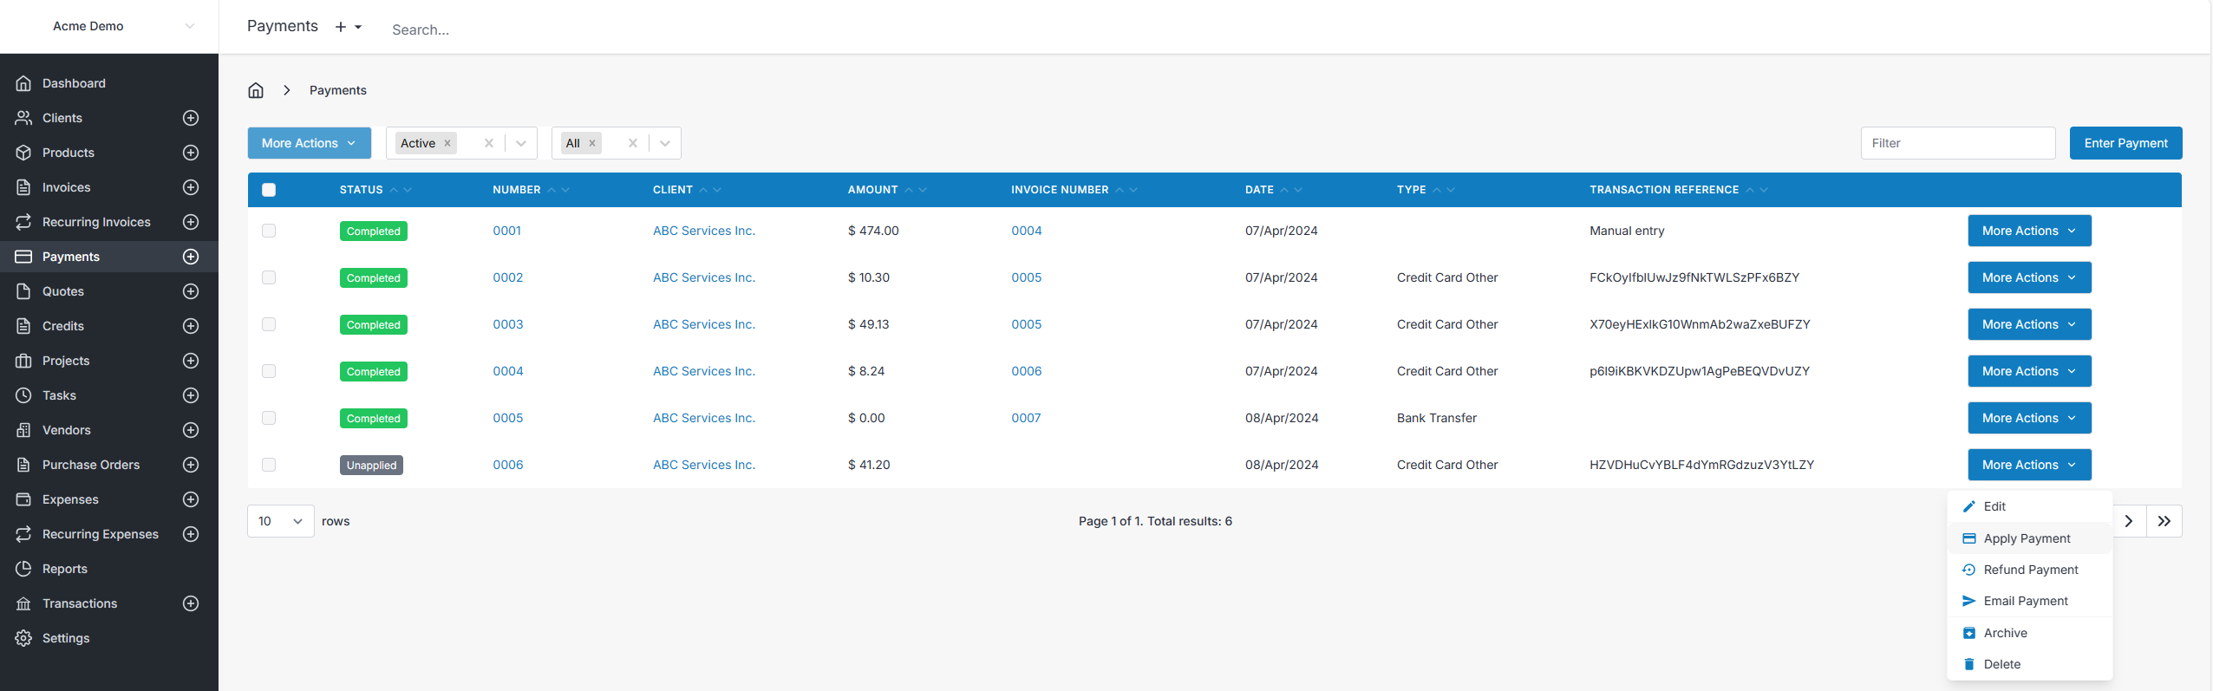Viewport: 2213px width, 691px height.
Task: Go to the last page arrow icon
Action: coord(2164,521)
